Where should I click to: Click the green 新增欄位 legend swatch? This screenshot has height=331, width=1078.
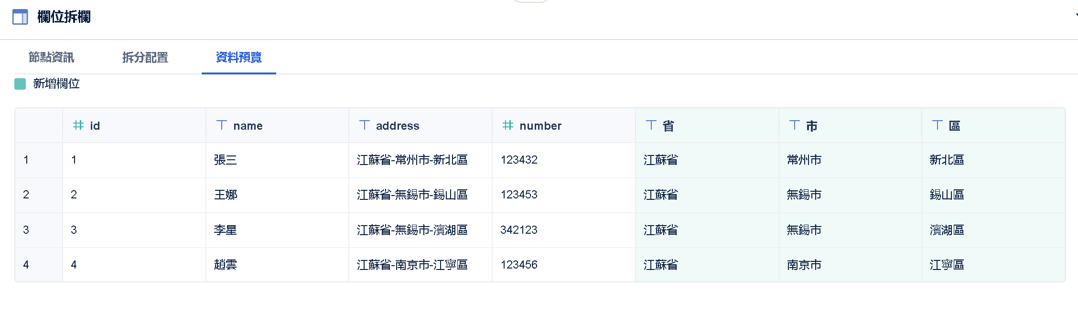[20, 84]
